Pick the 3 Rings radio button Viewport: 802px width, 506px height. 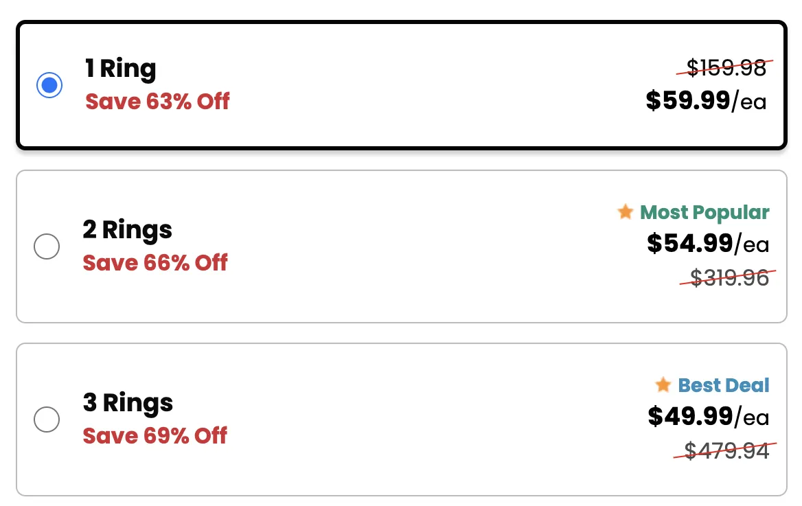[47, 419]
